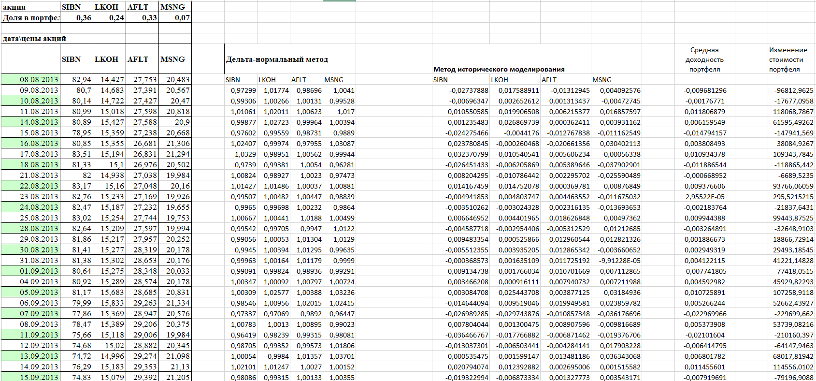Click the cell showing 2,95522E-05
The width and height of the screenshot is (816, 381).
coord(704,197)
